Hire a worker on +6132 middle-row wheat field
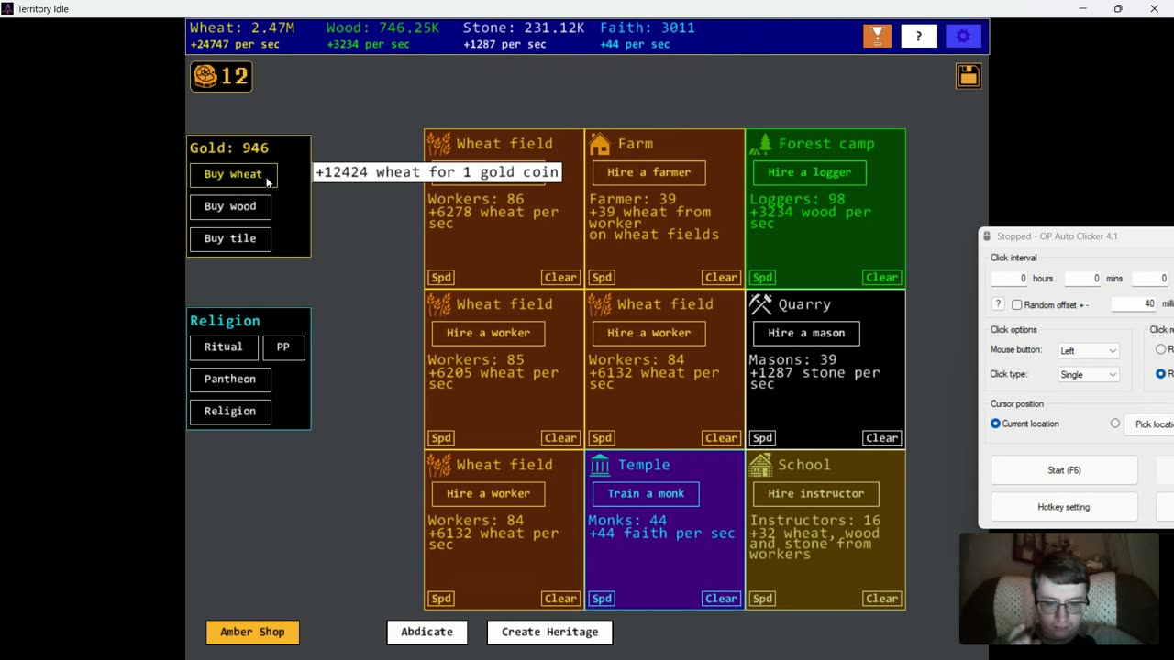This screenshot has width=1174, height=660. pos(648,333)
